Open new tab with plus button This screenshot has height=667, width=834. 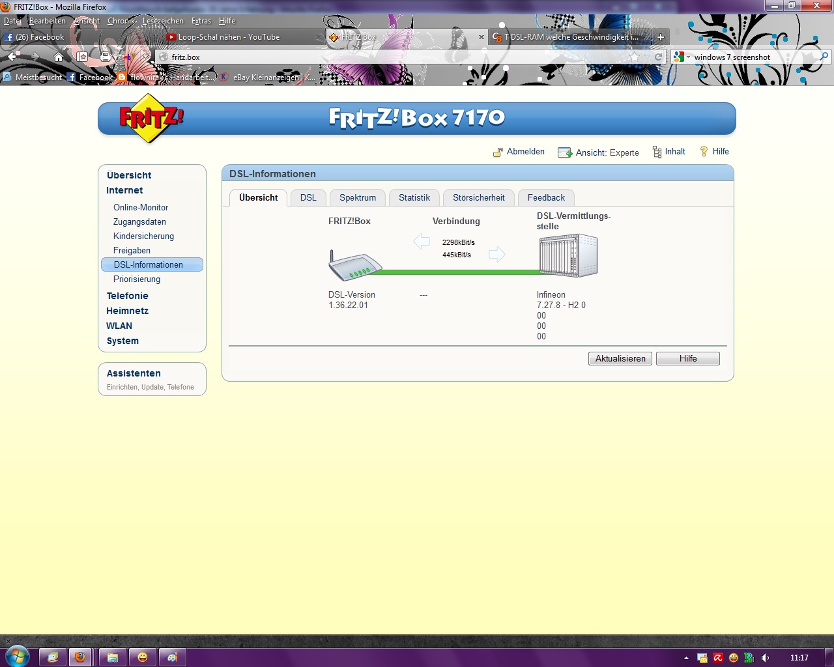(660, 37)
